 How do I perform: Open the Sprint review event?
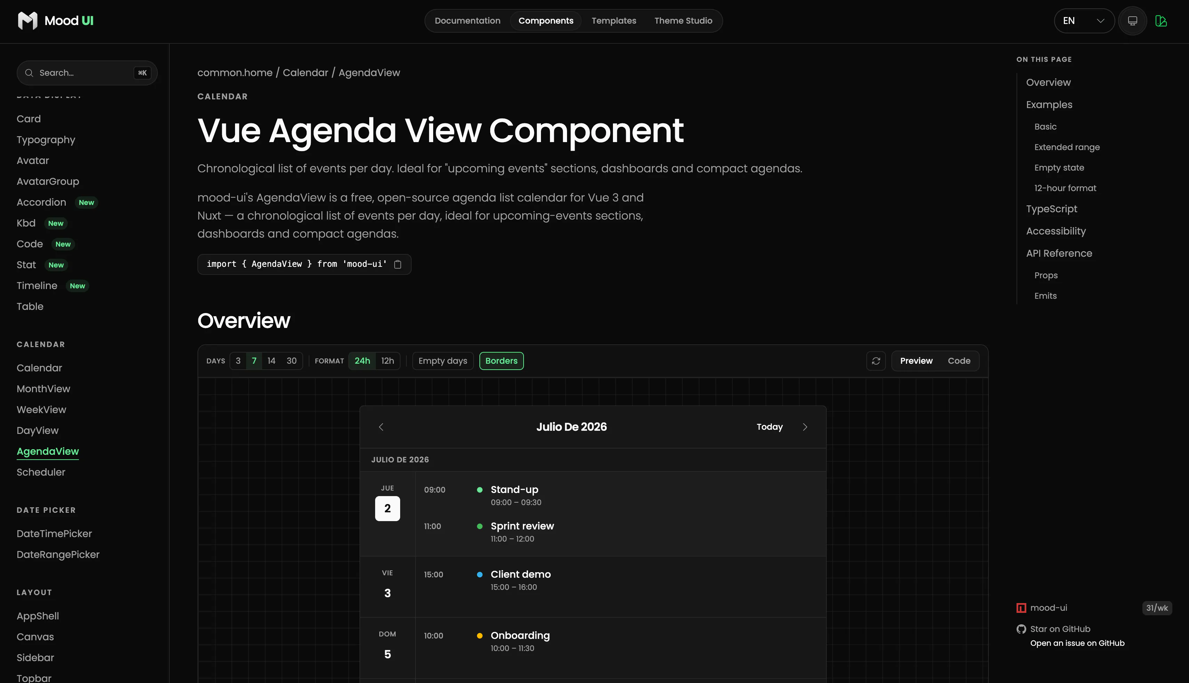[522, 526]
